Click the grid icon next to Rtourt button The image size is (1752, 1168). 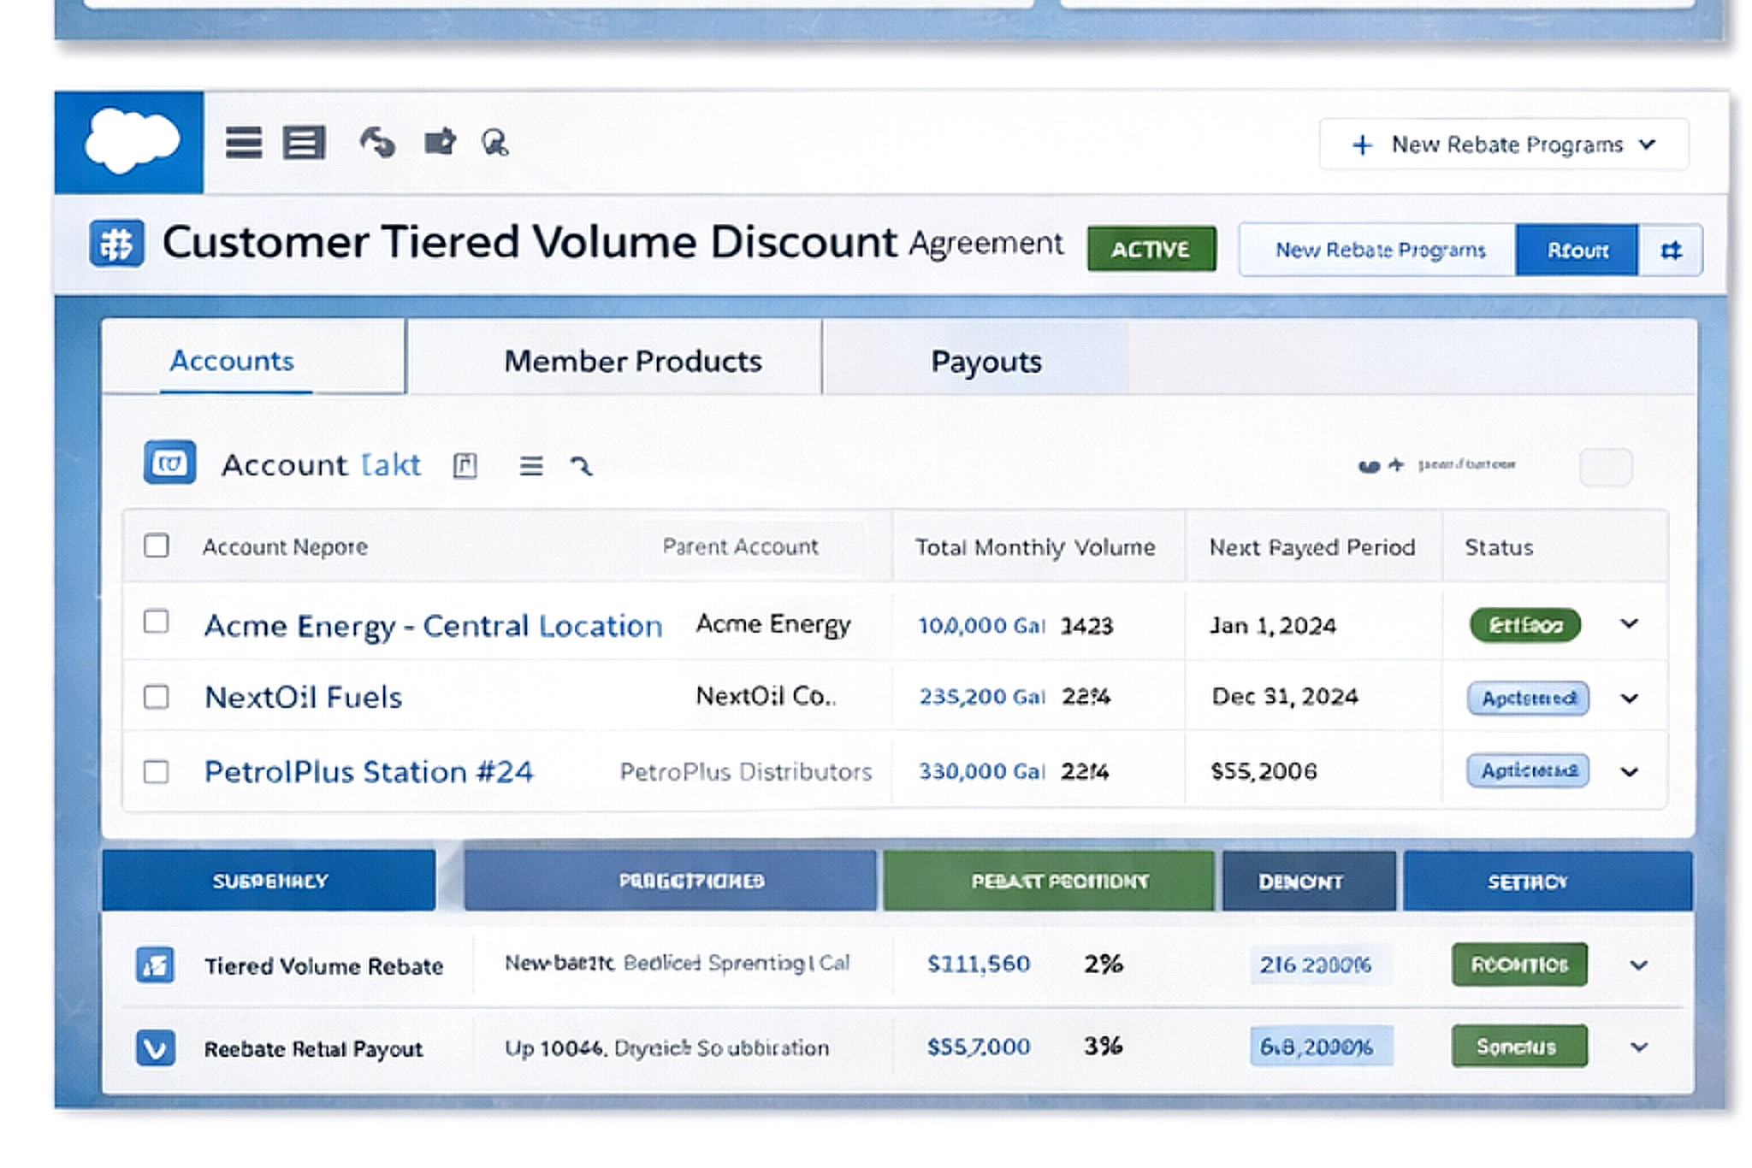click(1670, 251)
